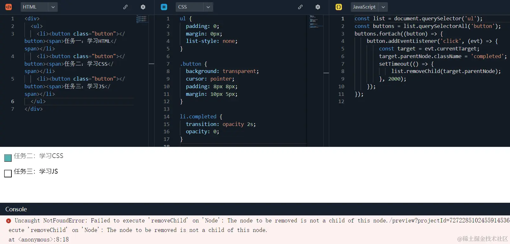Click the 'list.removeChild' line in JavaScript
This screenshot has width=510, height=244.
click(446, 71)
